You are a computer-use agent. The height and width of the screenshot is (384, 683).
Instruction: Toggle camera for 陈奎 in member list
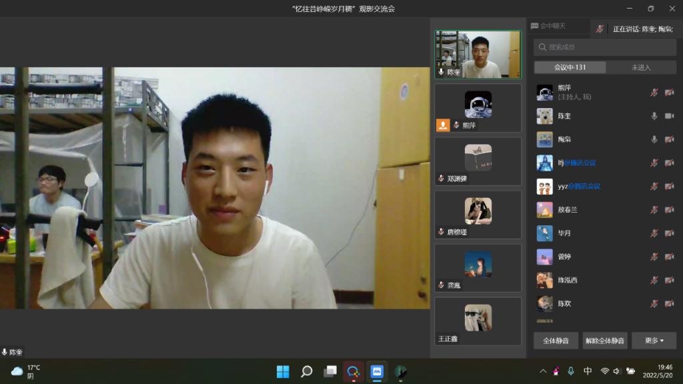pyautogui.click(x=669, y=116)
